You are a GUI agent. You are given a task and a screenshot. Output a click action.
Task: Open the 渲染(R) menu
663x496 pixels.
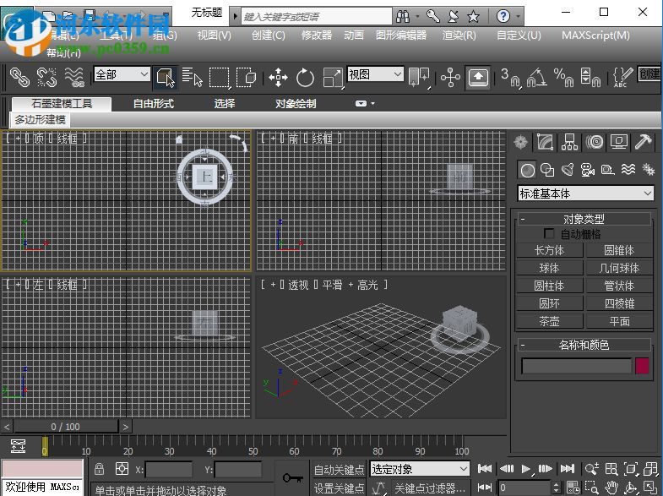[x=459, y=35]
